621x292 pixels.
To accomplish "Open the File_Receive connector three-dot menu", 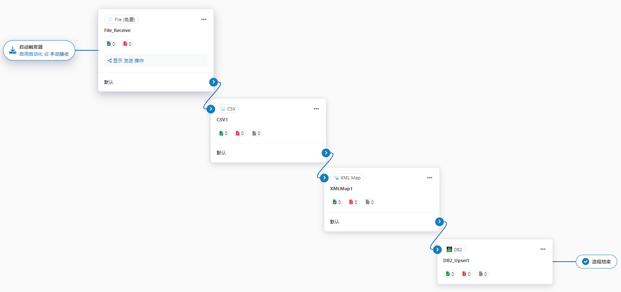I will (x=204, y=20).
